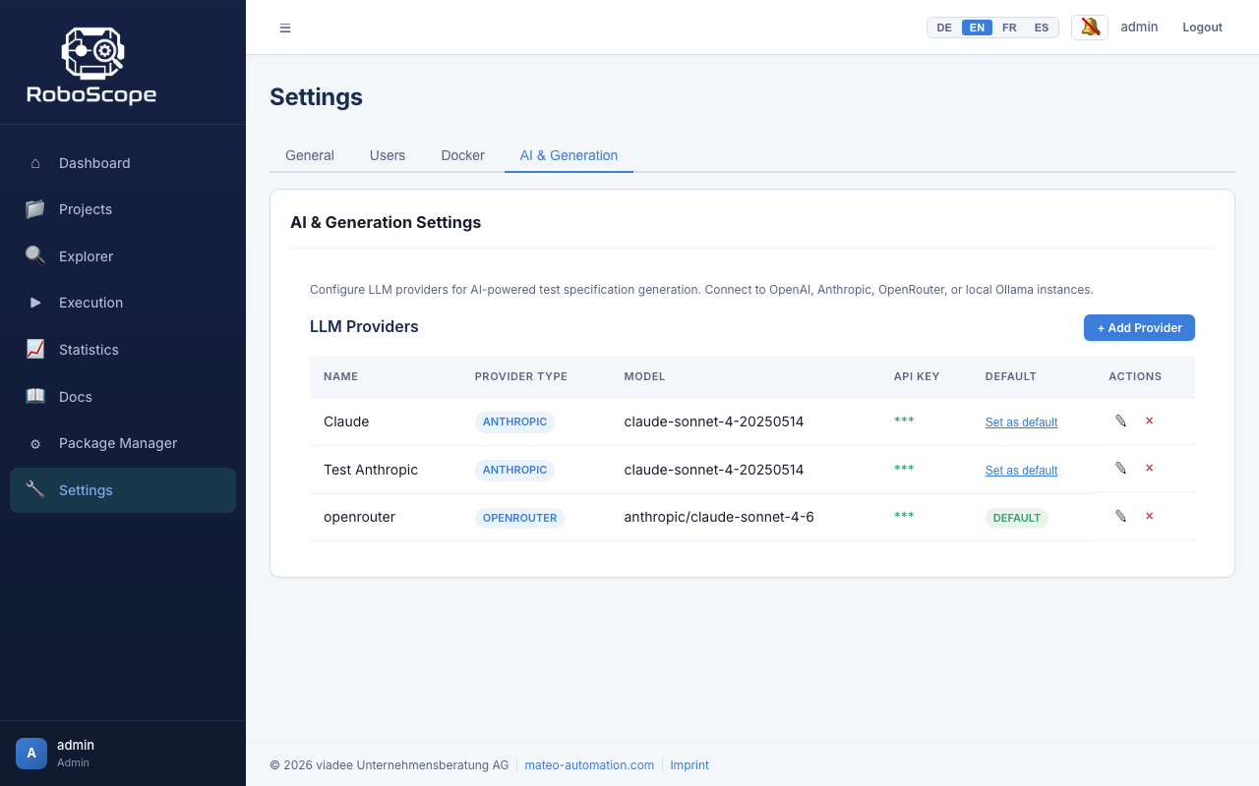Set Test Anthropic as the default provider
This screenshot has width=1259, height=786.
pyautogui.click(x=1021, y=471)
